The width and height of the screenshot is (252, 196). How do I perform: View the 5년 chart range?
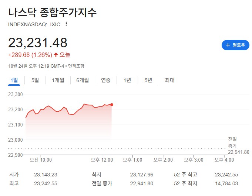point(148,80)
